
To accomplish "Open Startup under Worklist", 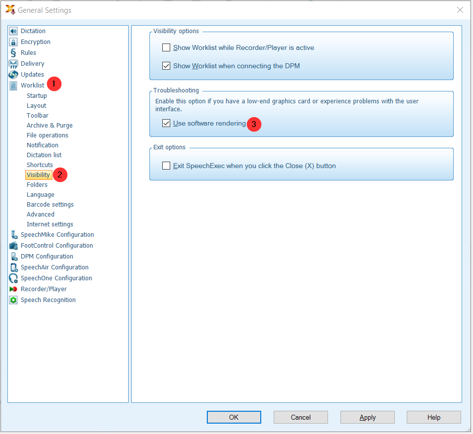I will tap(37, 95).
